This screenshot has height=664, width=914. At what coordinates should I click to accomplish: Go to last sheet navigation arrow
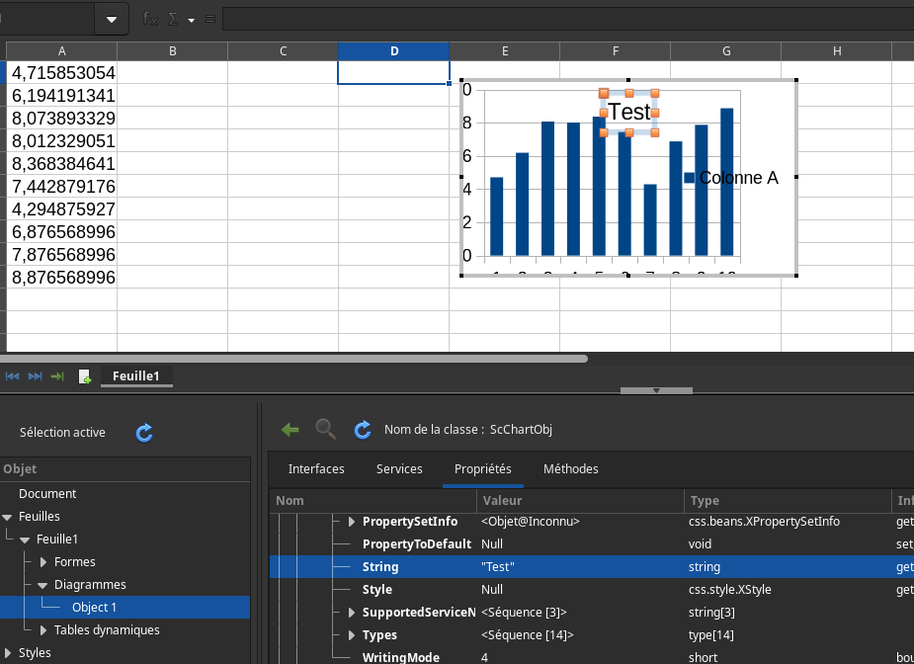point(36,376)
